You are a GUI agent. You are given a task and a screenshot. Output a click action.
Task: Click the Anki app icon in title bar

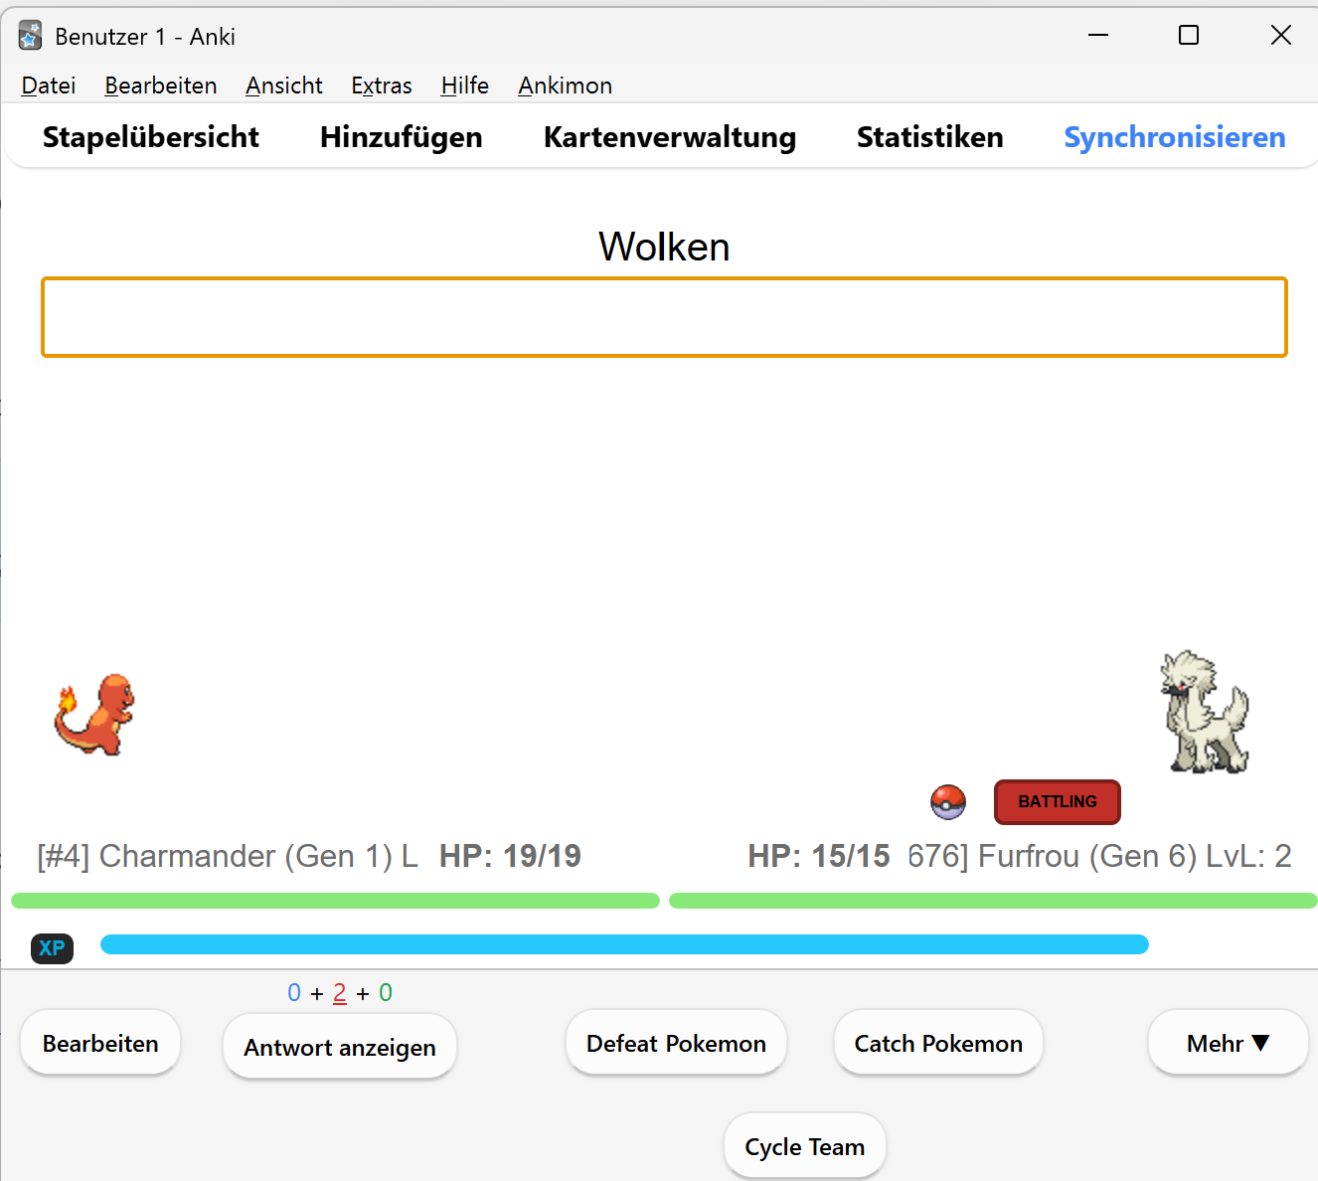(31, 36)
